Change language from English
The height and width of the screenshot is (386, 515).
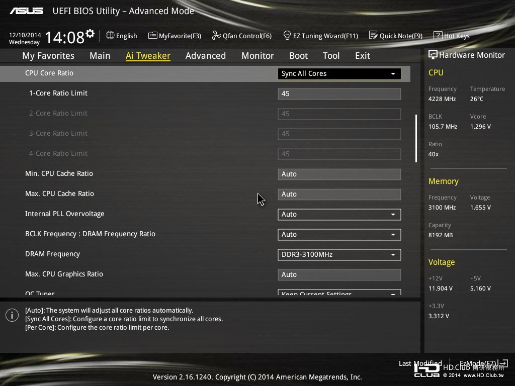[x=126, y=36]
